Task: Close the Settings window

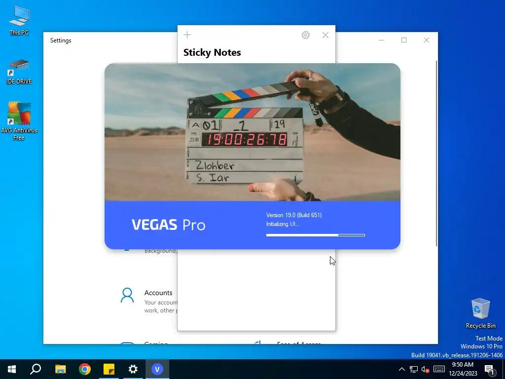Action: [427, 40]
